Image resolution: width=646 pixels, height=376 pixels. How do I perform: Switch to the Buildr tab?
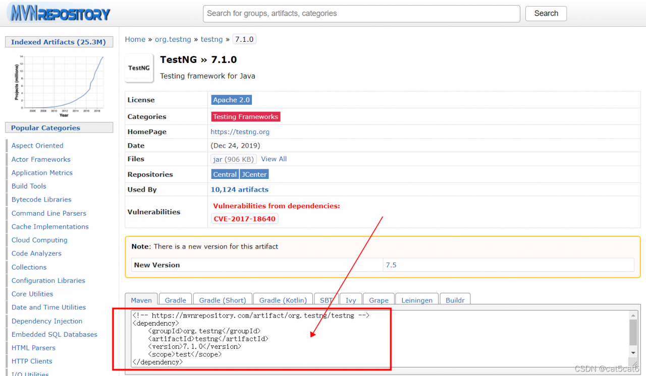[x=455, y=300]
